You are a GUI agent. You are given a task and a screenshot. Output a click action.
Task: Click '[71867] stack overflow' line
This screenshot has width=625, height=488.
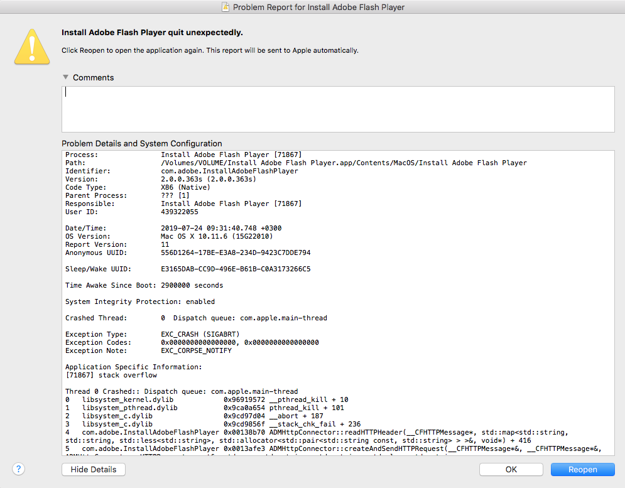pyautogui.click(x=111, y=375)
